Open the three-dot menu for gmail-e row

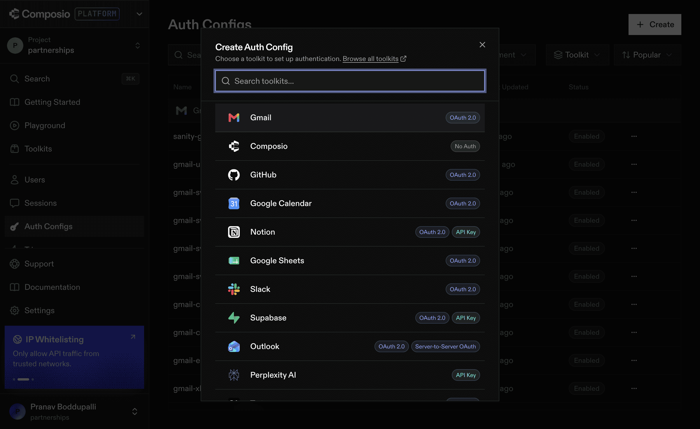(x=634, y=360)
